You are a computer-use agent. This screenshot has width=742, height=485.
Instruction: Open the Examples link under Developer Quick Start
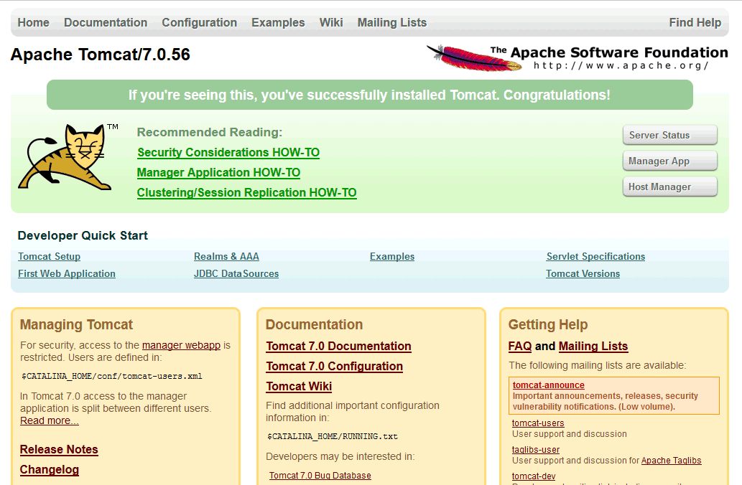392,256
